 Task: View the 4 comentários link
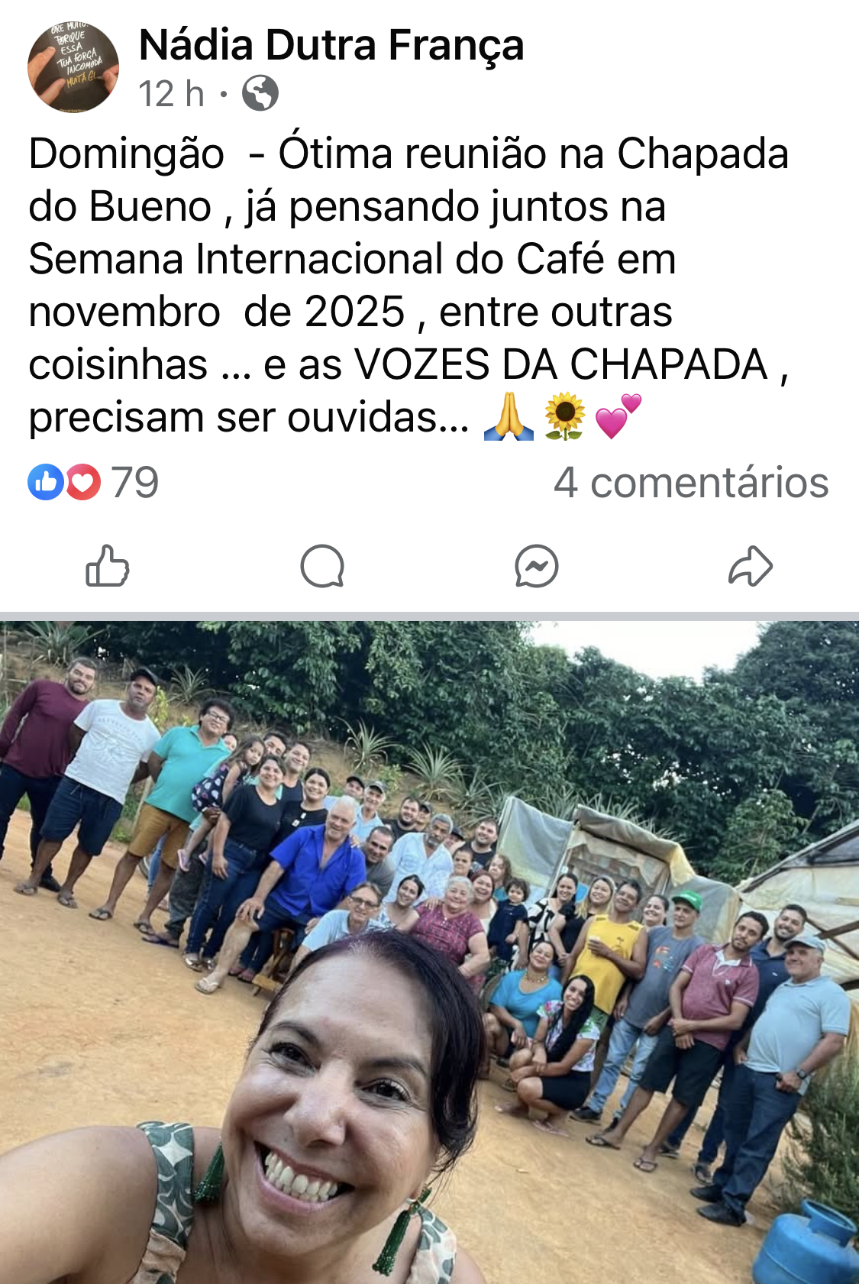click(691, 483)
